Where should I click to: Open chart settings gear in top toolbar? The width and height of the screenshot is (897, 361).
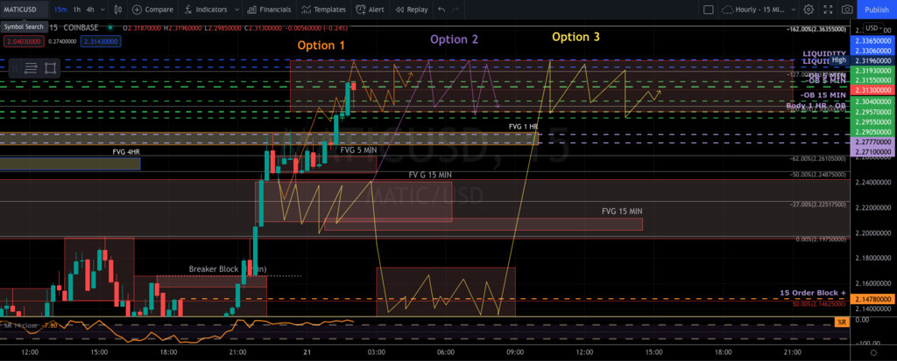pyautogui.click(x=809, y=10)
